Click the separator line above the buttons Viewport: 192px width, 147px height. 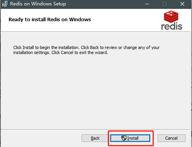95,129
